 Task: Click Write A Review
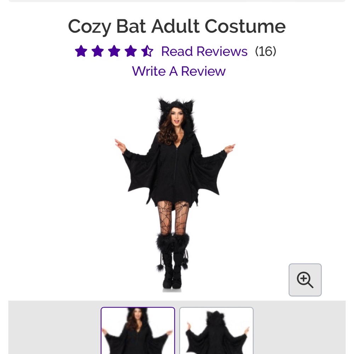(178, 71)
